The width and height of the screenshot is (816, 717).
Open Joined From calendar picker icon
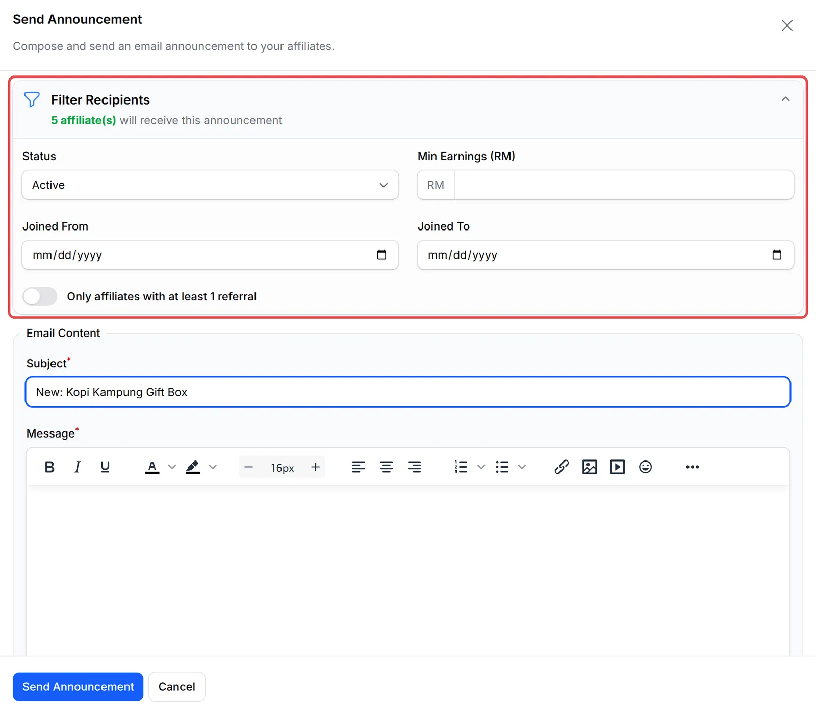coord(381,254)
